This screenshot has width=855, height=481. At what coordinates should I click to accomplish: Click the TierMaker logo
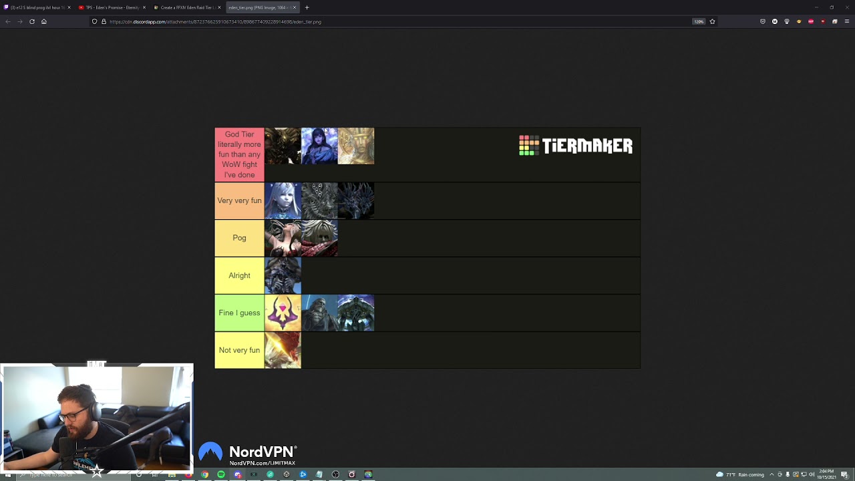[x=576, y=146]
